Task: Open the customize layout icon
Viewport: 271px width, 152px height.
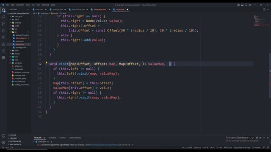Action: tap(250, 5)
